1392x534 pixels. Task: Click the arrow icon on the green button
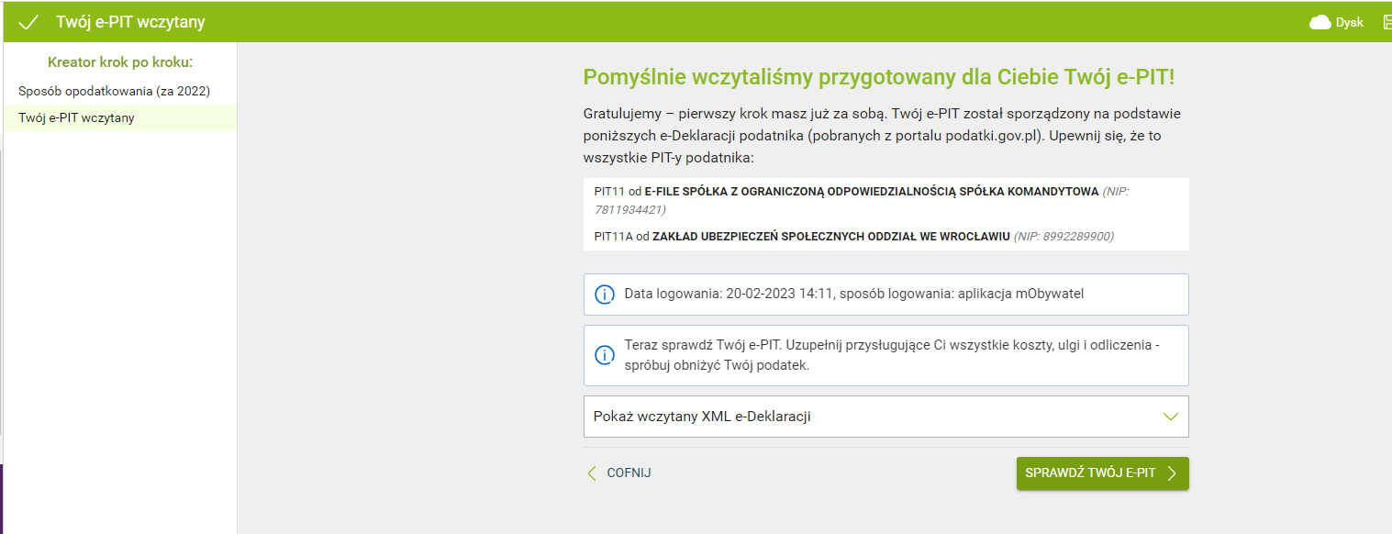click(1172, 473)
